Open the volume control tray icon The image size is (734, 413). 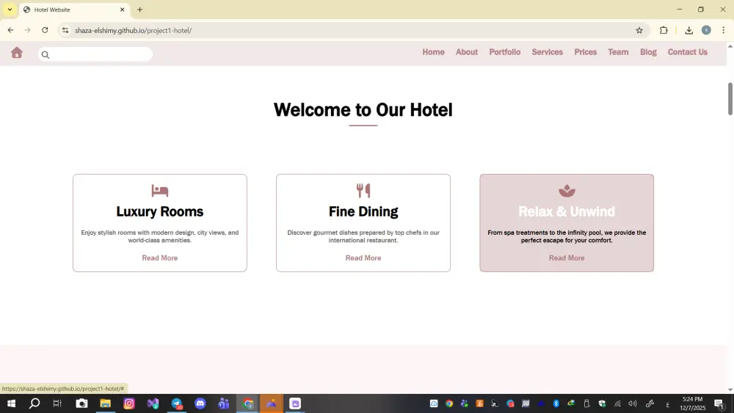pyautogui.click(x=633, y=403)
